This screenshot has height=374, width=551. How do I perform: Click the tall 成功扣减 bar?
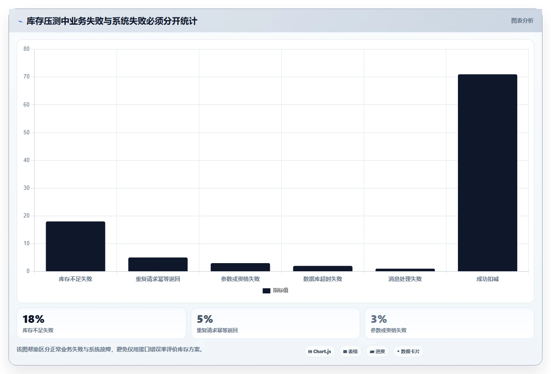[x=487, y=173]
